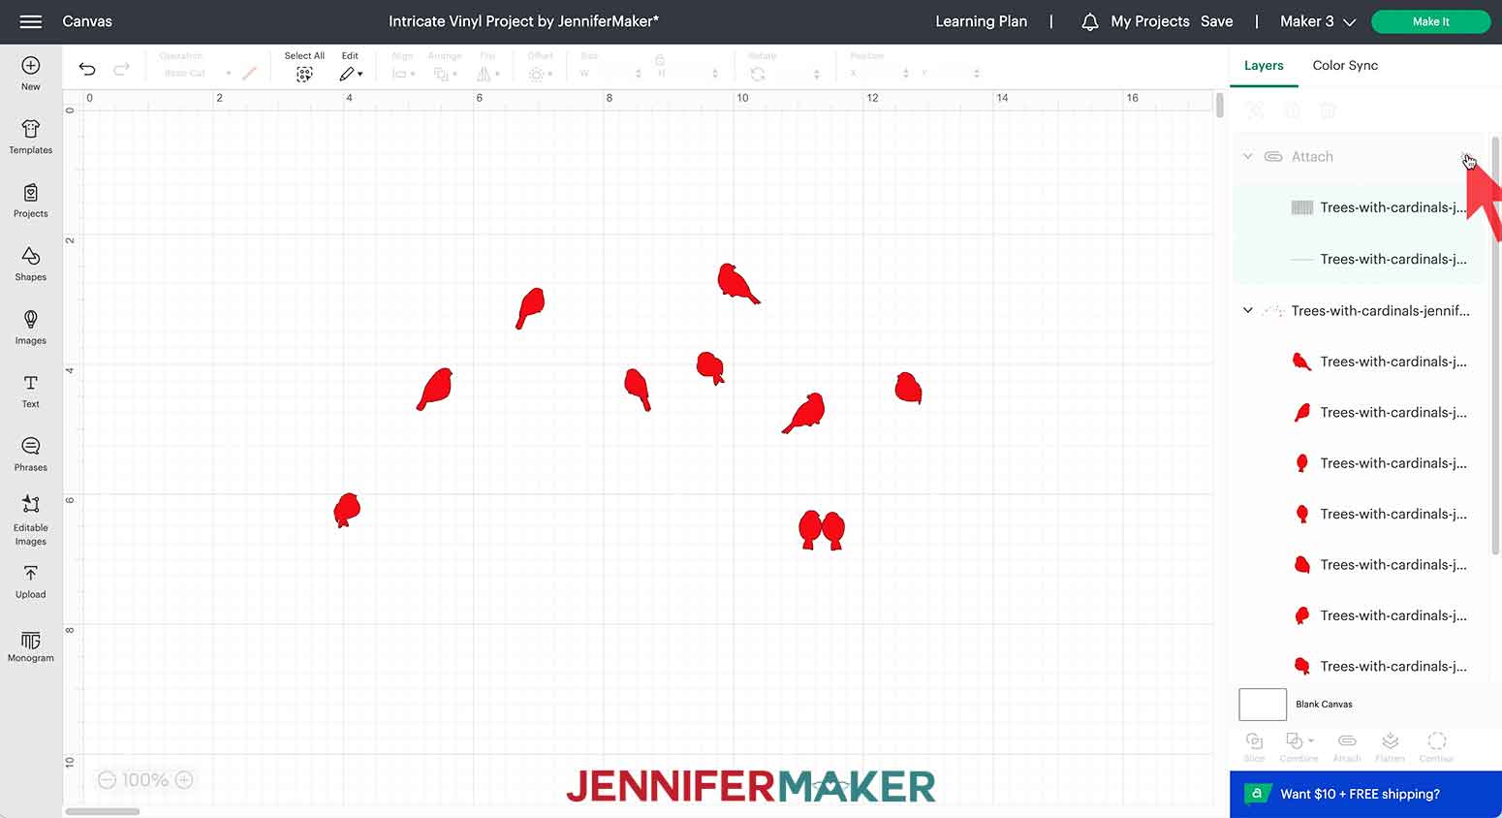Viewport: 1502px width, 818px height.
Task: Select the hatched-thumbnail layer under Attach
Action: tap(1358, 207)
